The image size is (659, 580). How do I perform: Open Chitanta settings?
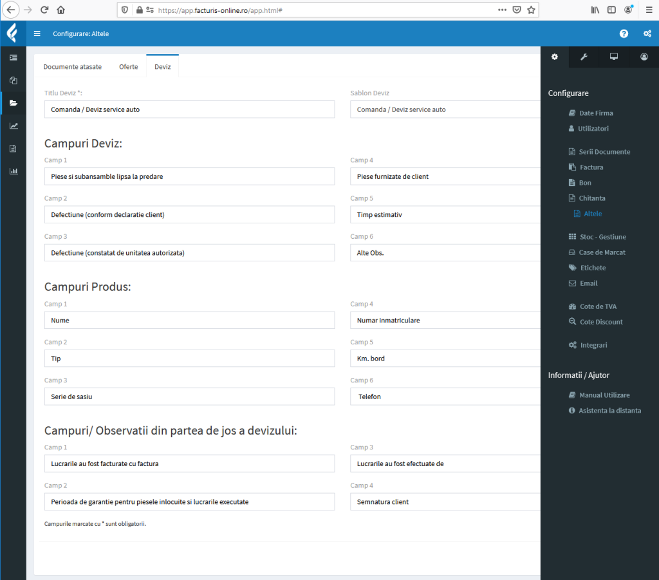pos(587,198)
